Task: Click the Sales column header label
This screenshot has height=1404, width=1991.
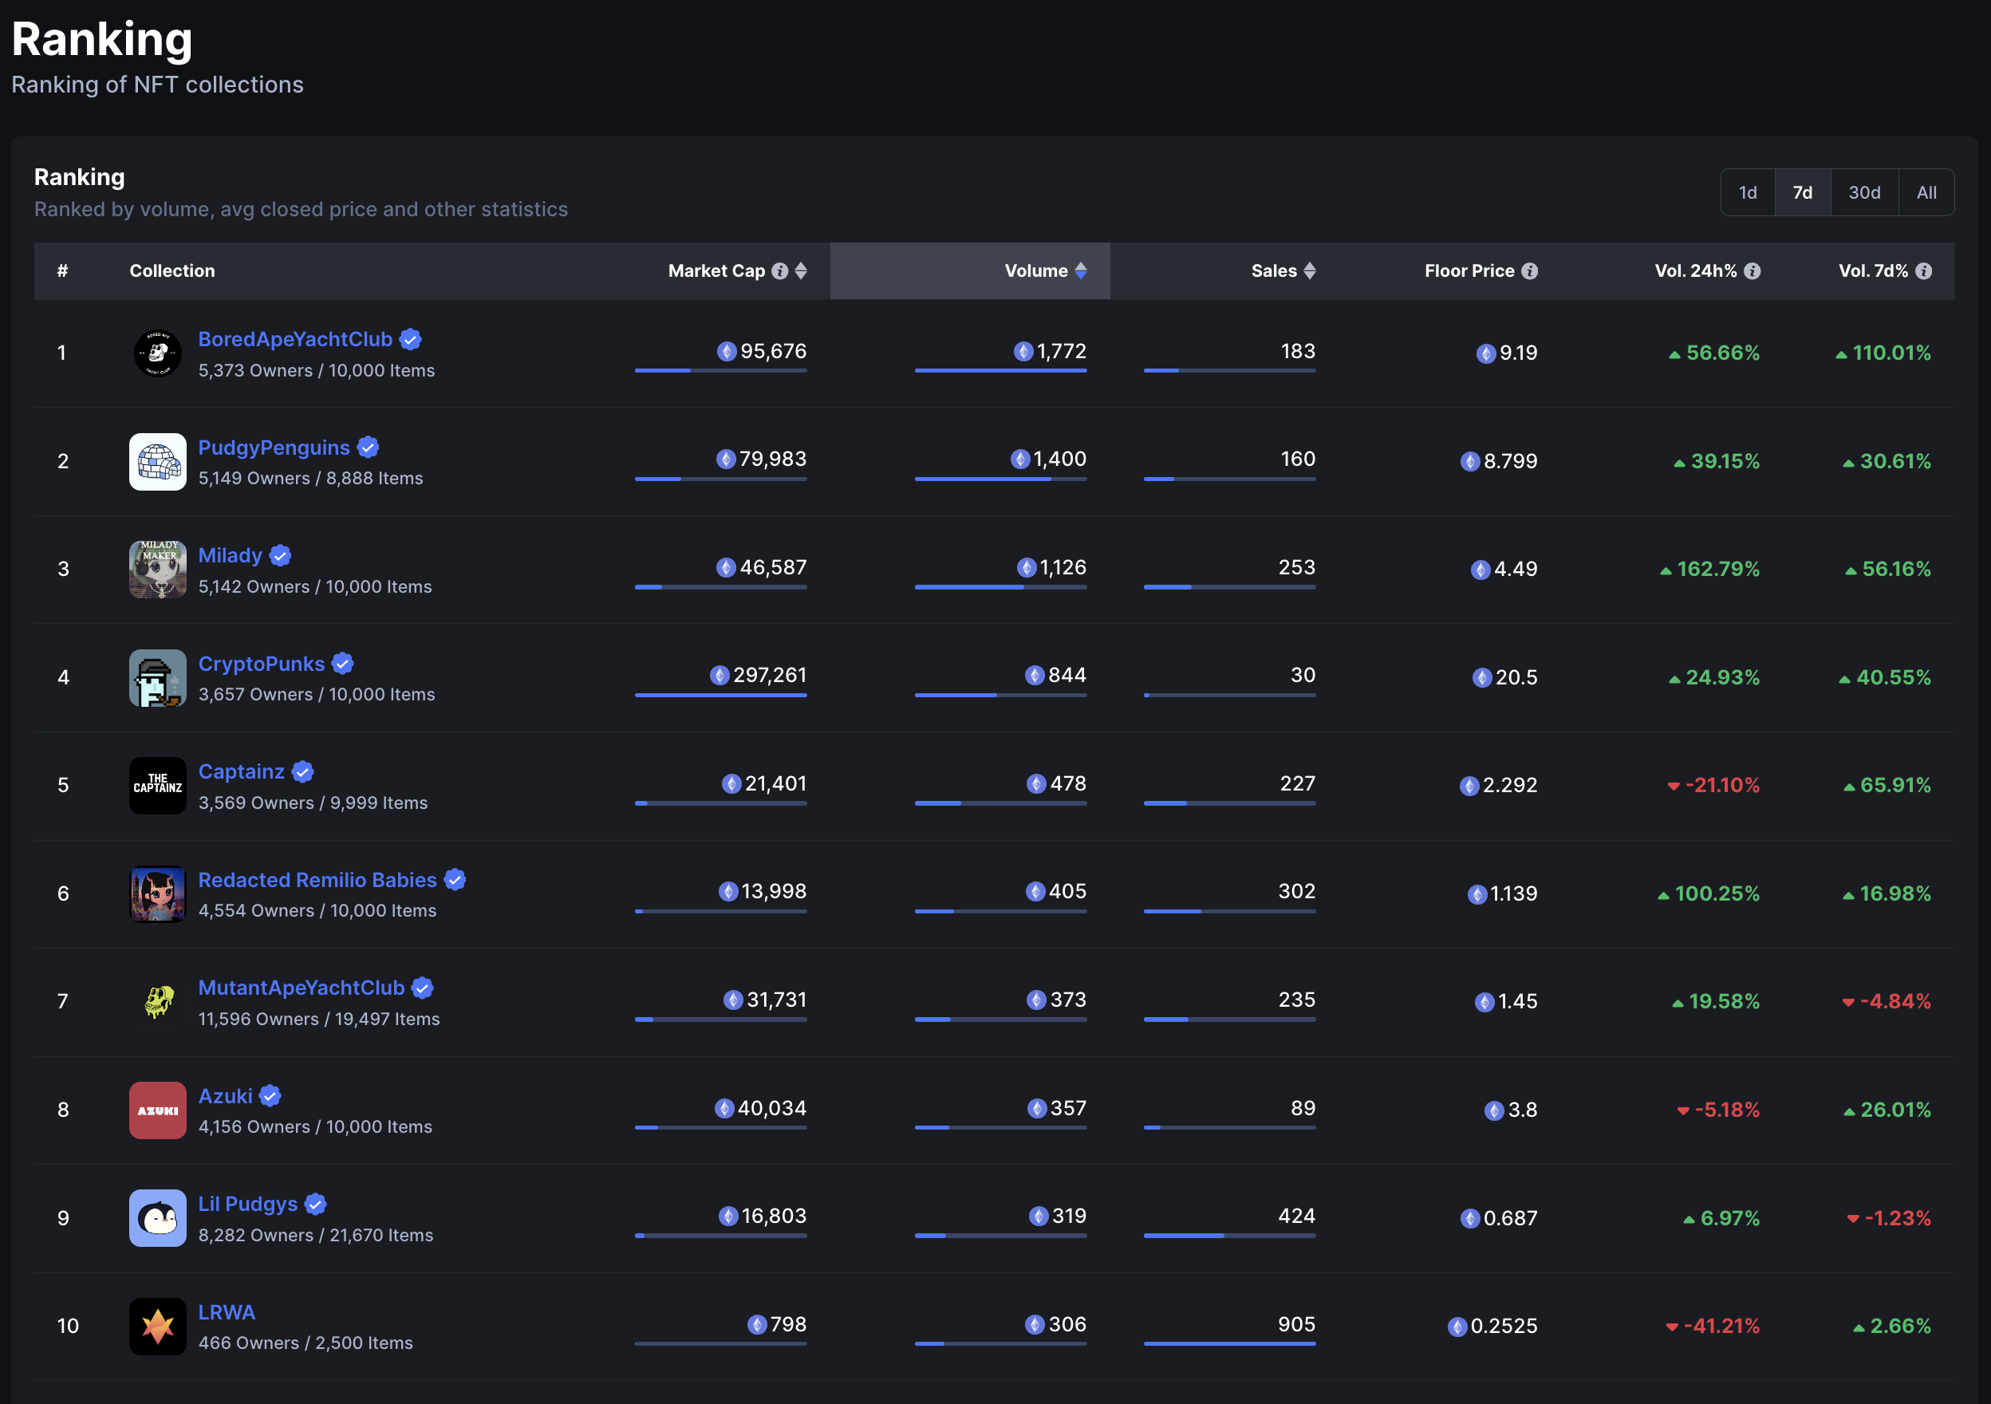Action: 1274,271
